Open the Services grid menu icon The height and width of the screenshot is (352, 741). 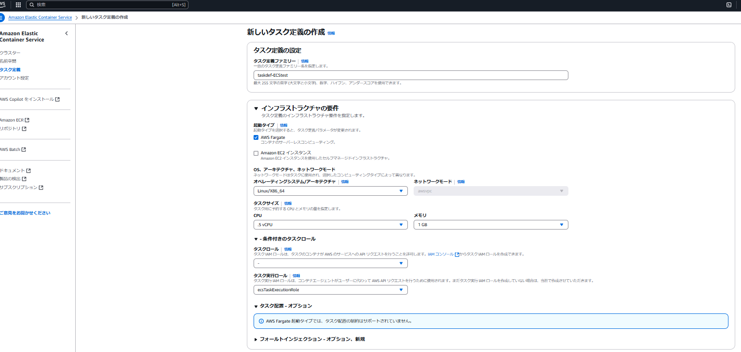tap(18, 5)
